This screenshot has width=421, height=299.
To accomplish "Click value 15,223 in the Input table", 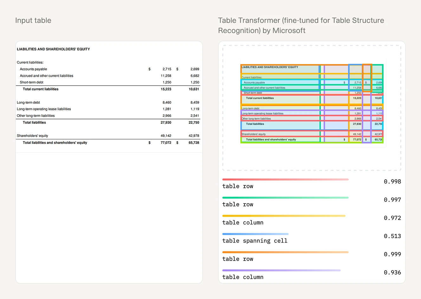I will point(166,89).
